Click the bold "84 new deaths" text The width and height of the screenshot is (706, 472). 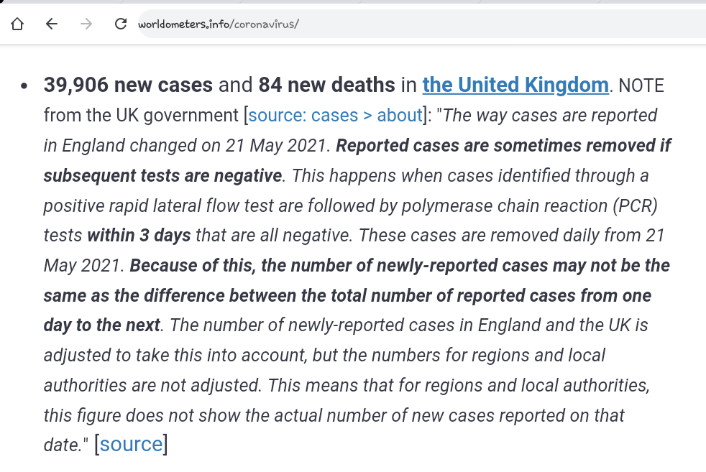pyautogui.click(x=326, y=85)
